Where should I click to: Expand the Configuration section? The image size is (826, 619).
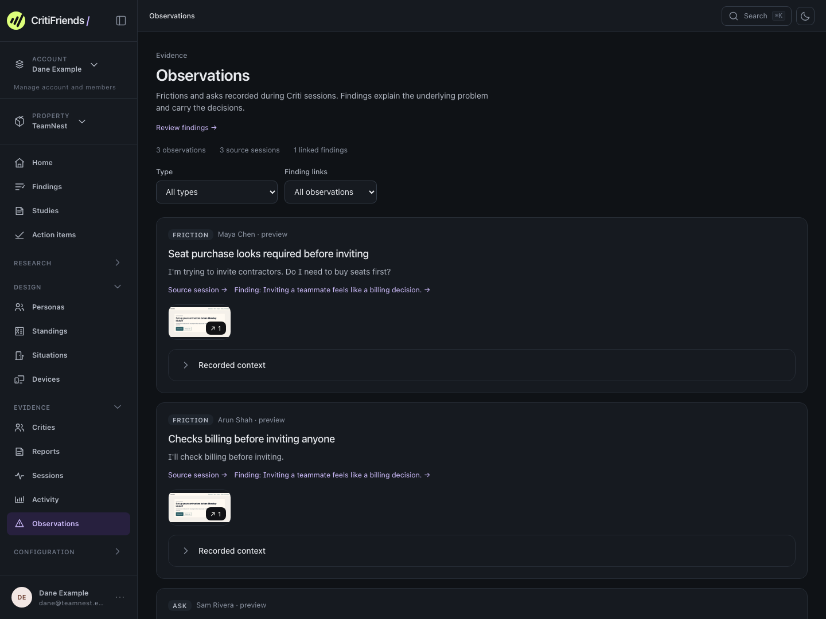[118, 551]
